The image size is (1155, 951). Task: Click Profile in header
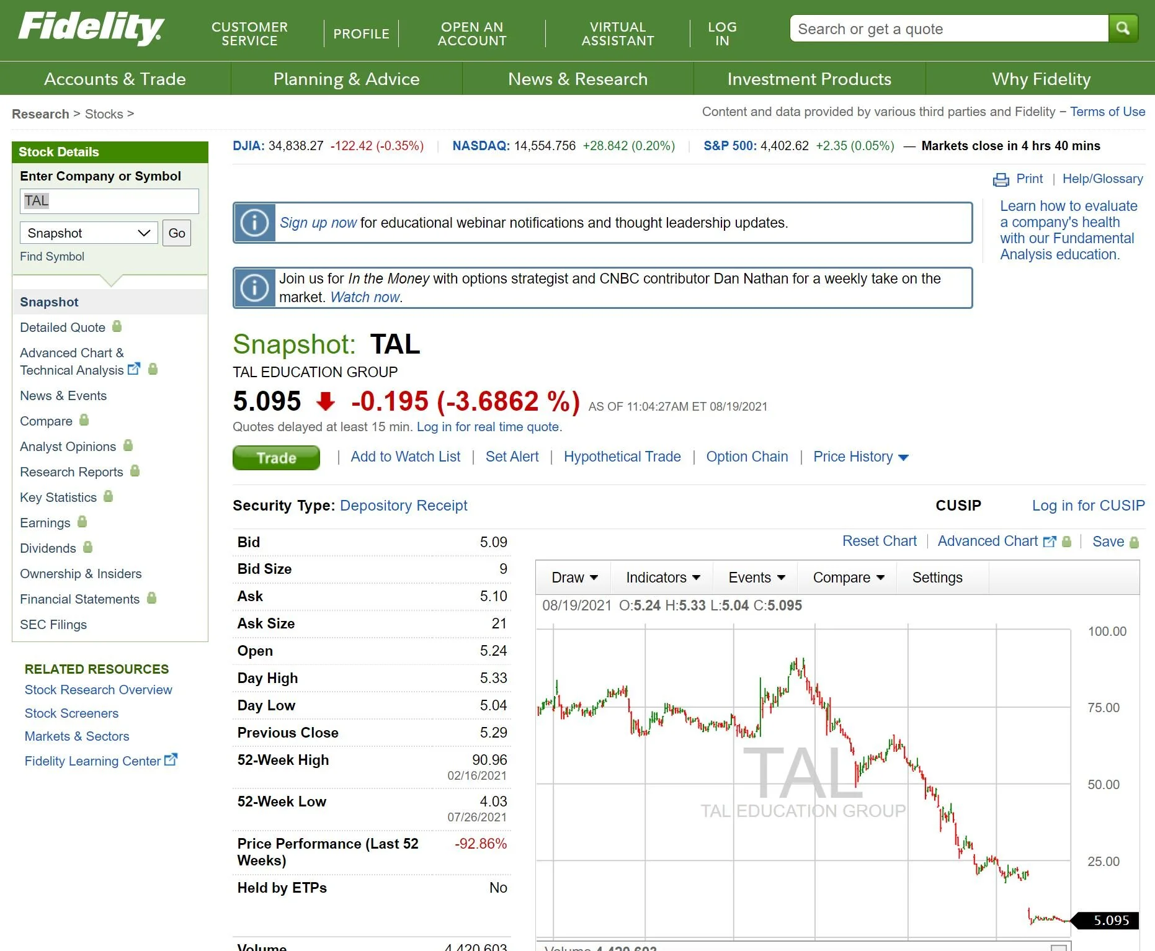pos(361,33)
